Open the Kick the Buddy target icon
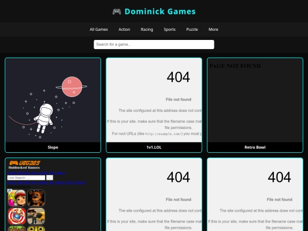Image resolution: width=308 pixels, height=231 pixels. click(x=17, y=216)
